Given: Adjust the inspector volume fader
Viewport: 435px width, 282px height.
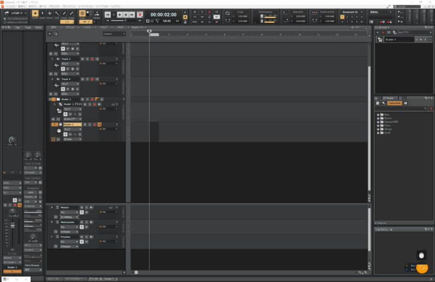Looking at the screenshot, I should (x=13, y=225).
